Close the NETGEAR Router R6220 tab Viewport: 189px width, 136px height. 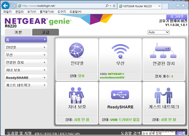click(159, 6)
